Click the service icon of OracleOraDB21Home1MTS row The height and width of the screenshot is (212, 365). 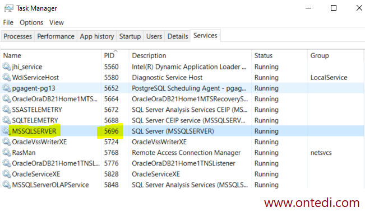(x=7, y=99)
